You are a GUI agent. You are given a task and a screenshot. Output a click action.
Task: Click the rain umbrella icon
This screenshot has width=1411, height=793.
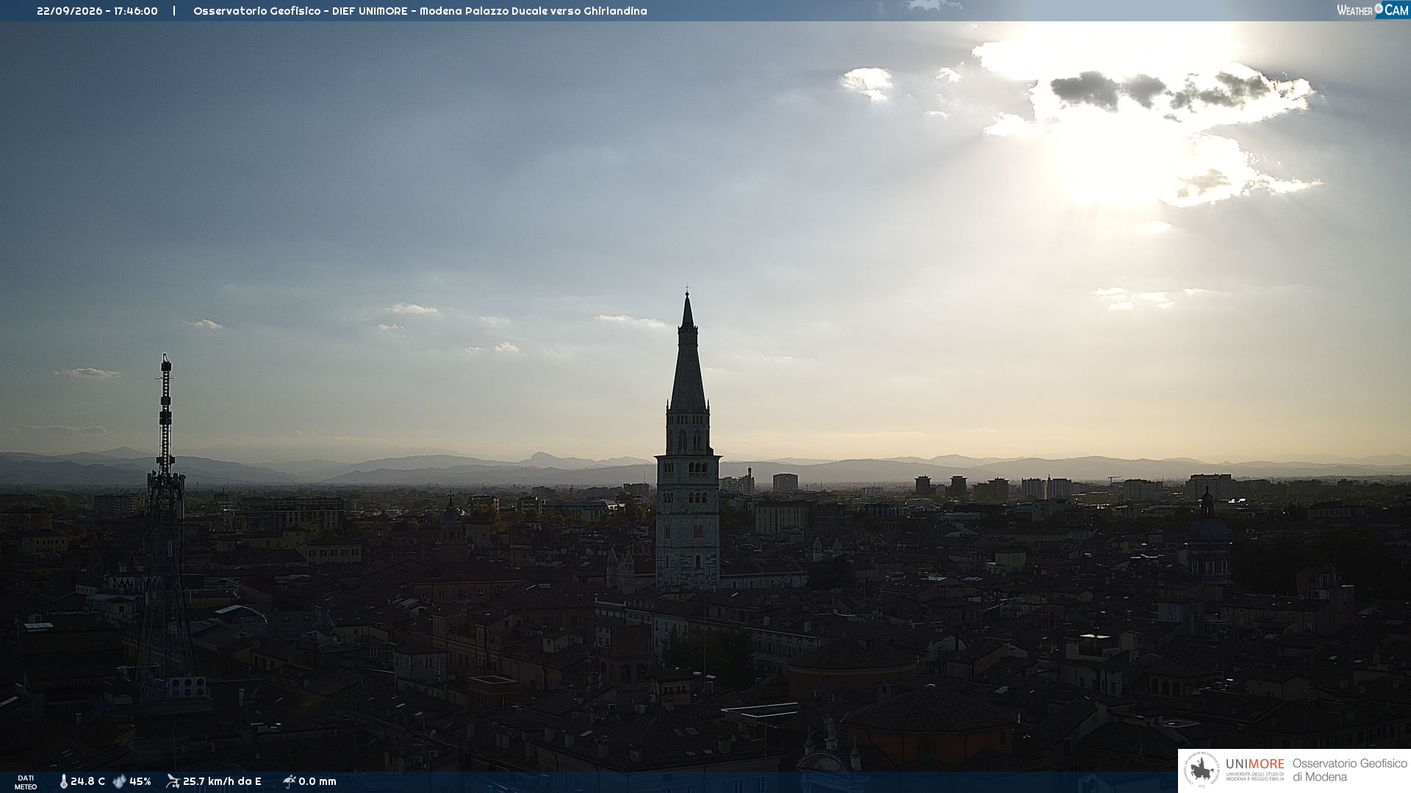[x=289, y=781]
